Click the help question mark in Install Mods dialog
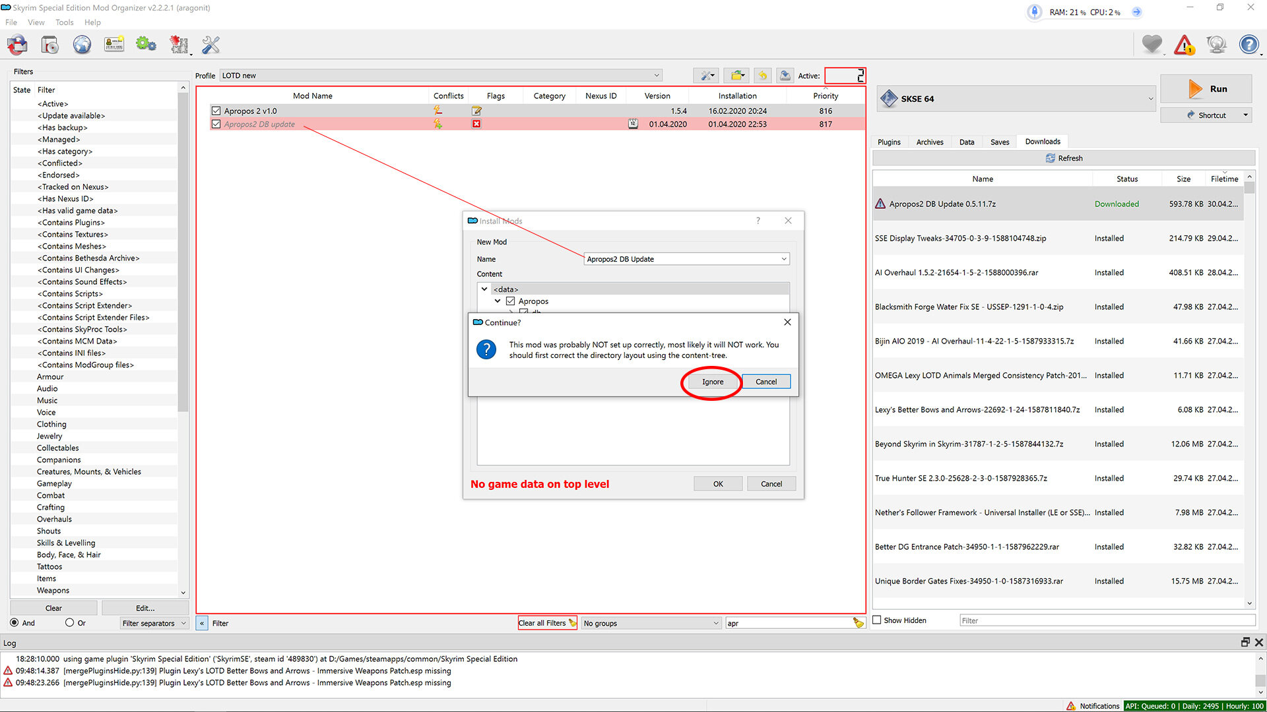 758,221
